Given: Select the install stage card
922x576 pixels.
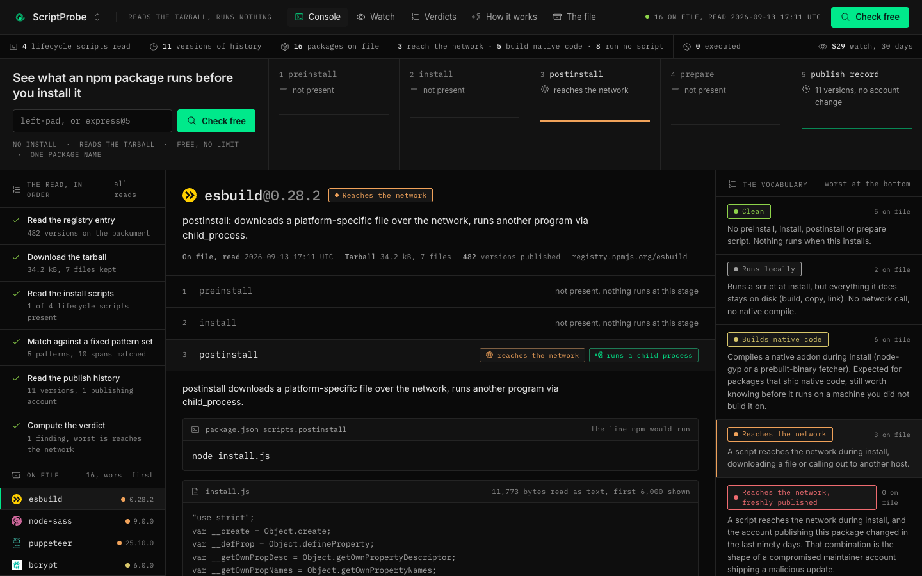Looking at the screenshot, I should (464, 115).
